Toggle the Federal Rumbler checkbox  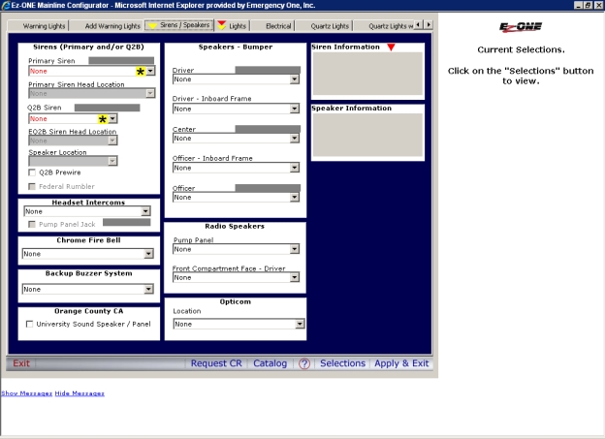32,187
